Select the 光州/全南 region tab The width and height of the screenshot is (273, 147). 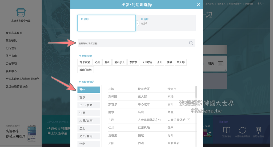point(89,136)
